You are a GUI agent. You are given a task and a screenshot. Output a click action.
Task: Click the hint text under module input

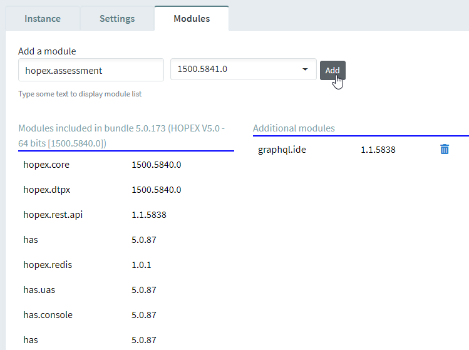click(x=80, y=94)
